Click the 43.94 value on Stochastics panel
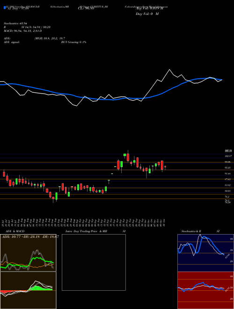Screen dimensions: 234x309 pyautogui.click(x=227, y=257)
